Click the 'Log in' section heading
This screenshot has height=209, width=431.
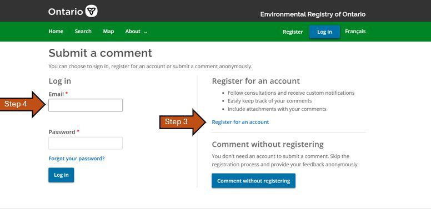pos(59,81)
